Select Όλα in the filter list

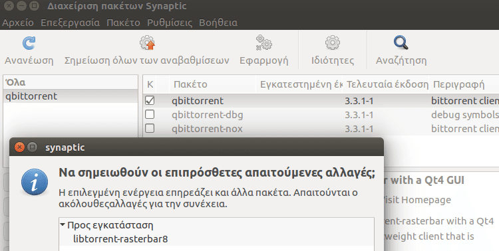tap(71, 82)
